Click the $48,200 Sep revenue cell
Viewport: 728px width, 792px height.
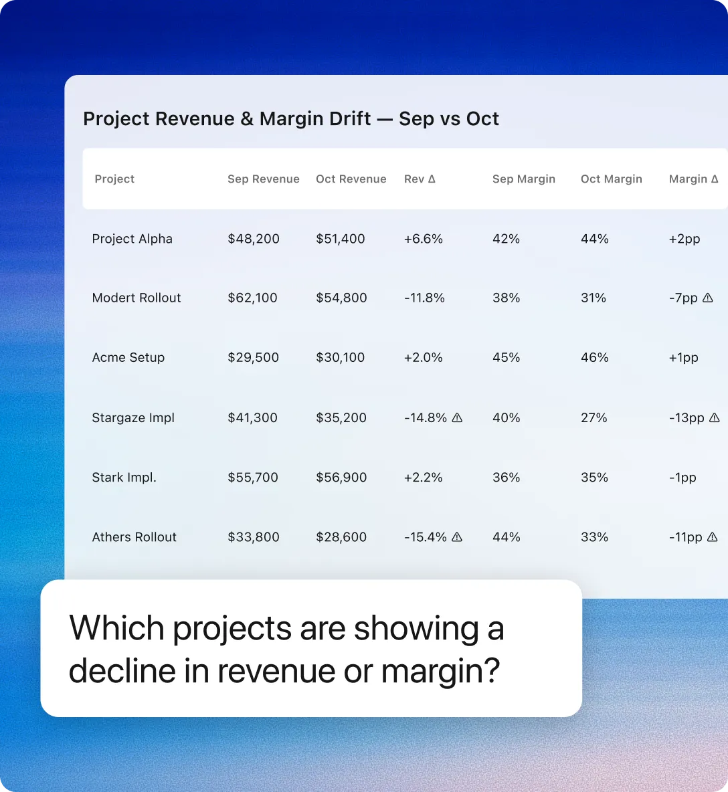254,238
